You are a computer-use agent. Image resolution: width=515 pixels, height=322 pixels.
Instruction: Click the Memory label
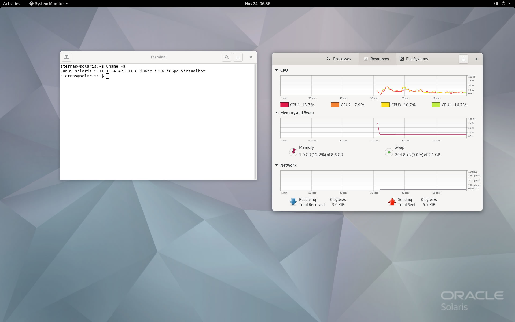pos(306,147)
